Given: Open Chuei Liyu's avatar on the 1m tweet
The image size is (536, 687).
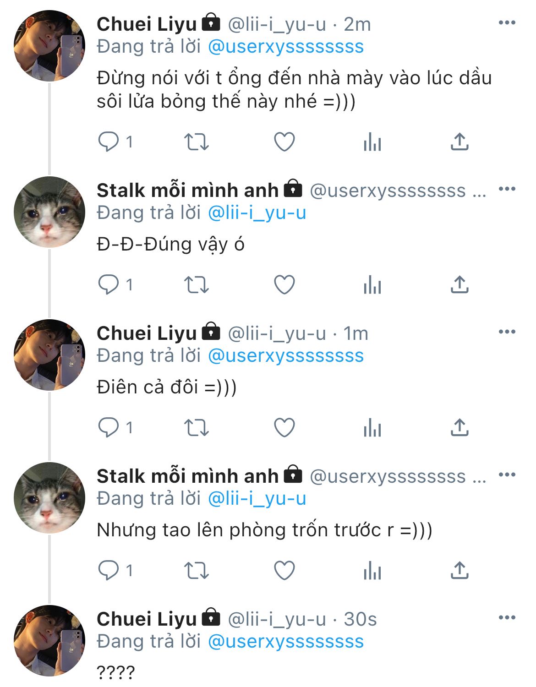Looking at the screenshot, I should tap(49, 355).
